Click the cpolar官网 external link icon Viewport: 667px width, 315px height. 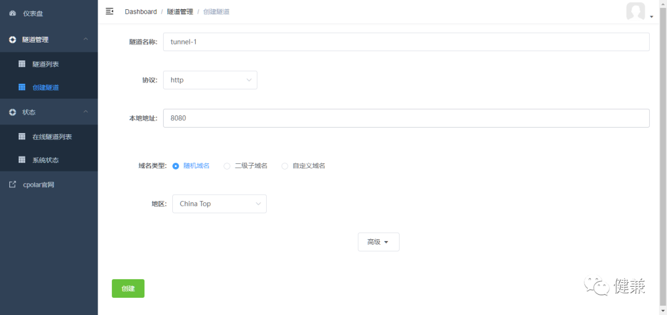[12, 184]
